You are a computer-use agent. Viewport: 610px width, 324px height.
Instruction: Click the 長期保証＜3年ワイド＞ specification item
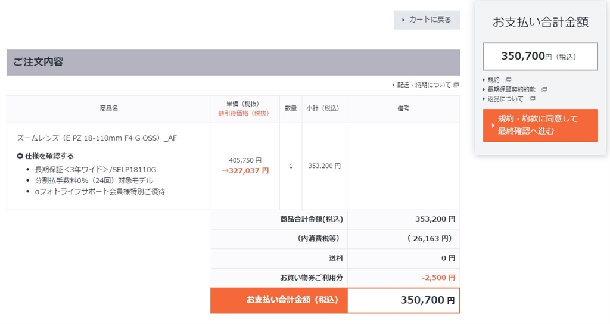(x=95, y=169)
